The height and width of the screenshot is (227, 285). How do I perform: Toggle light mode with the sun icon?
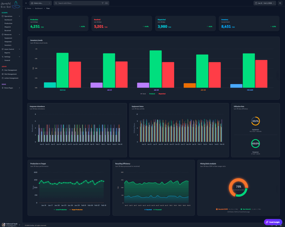pyautogui.click(x=281, y=3)
